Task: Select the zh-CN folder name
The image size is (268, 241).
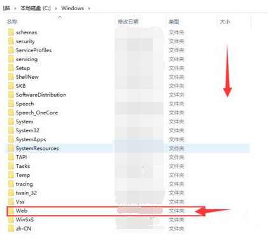Action: pyautogui.click(x=24, y=228)
